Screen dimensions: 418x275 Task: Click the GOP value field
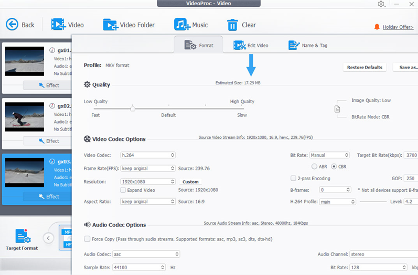click(x=411, y=178)
